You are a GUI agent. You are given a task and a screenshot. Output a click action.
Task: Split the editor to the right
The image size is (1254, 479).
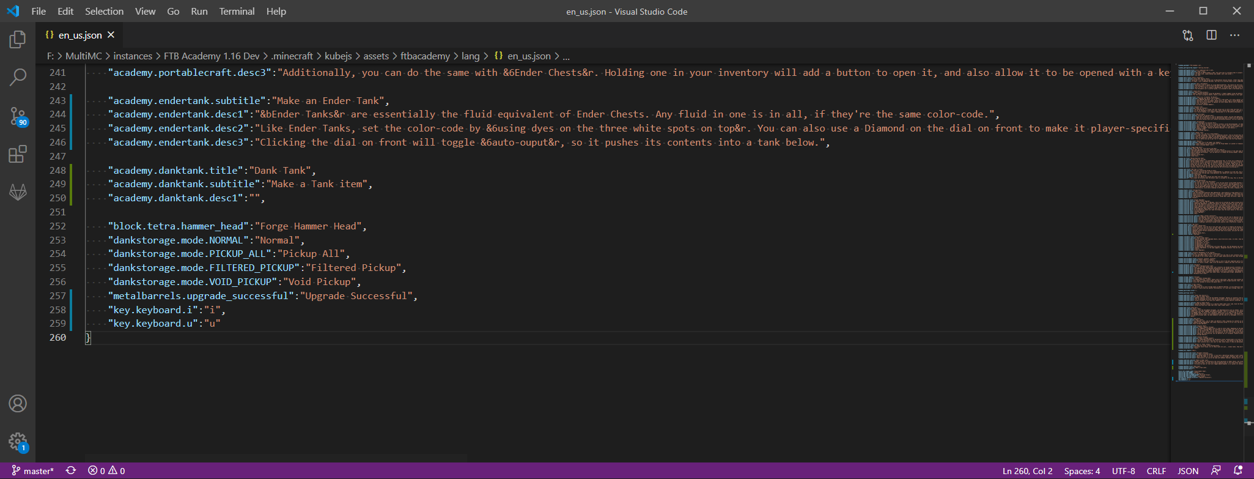click(1211, 35)
